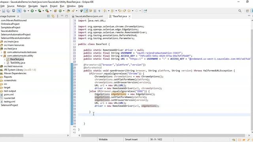The image size is (253, 142).
Task: Click the magnifier Quick Access search icon
Action: pos(240,11)
